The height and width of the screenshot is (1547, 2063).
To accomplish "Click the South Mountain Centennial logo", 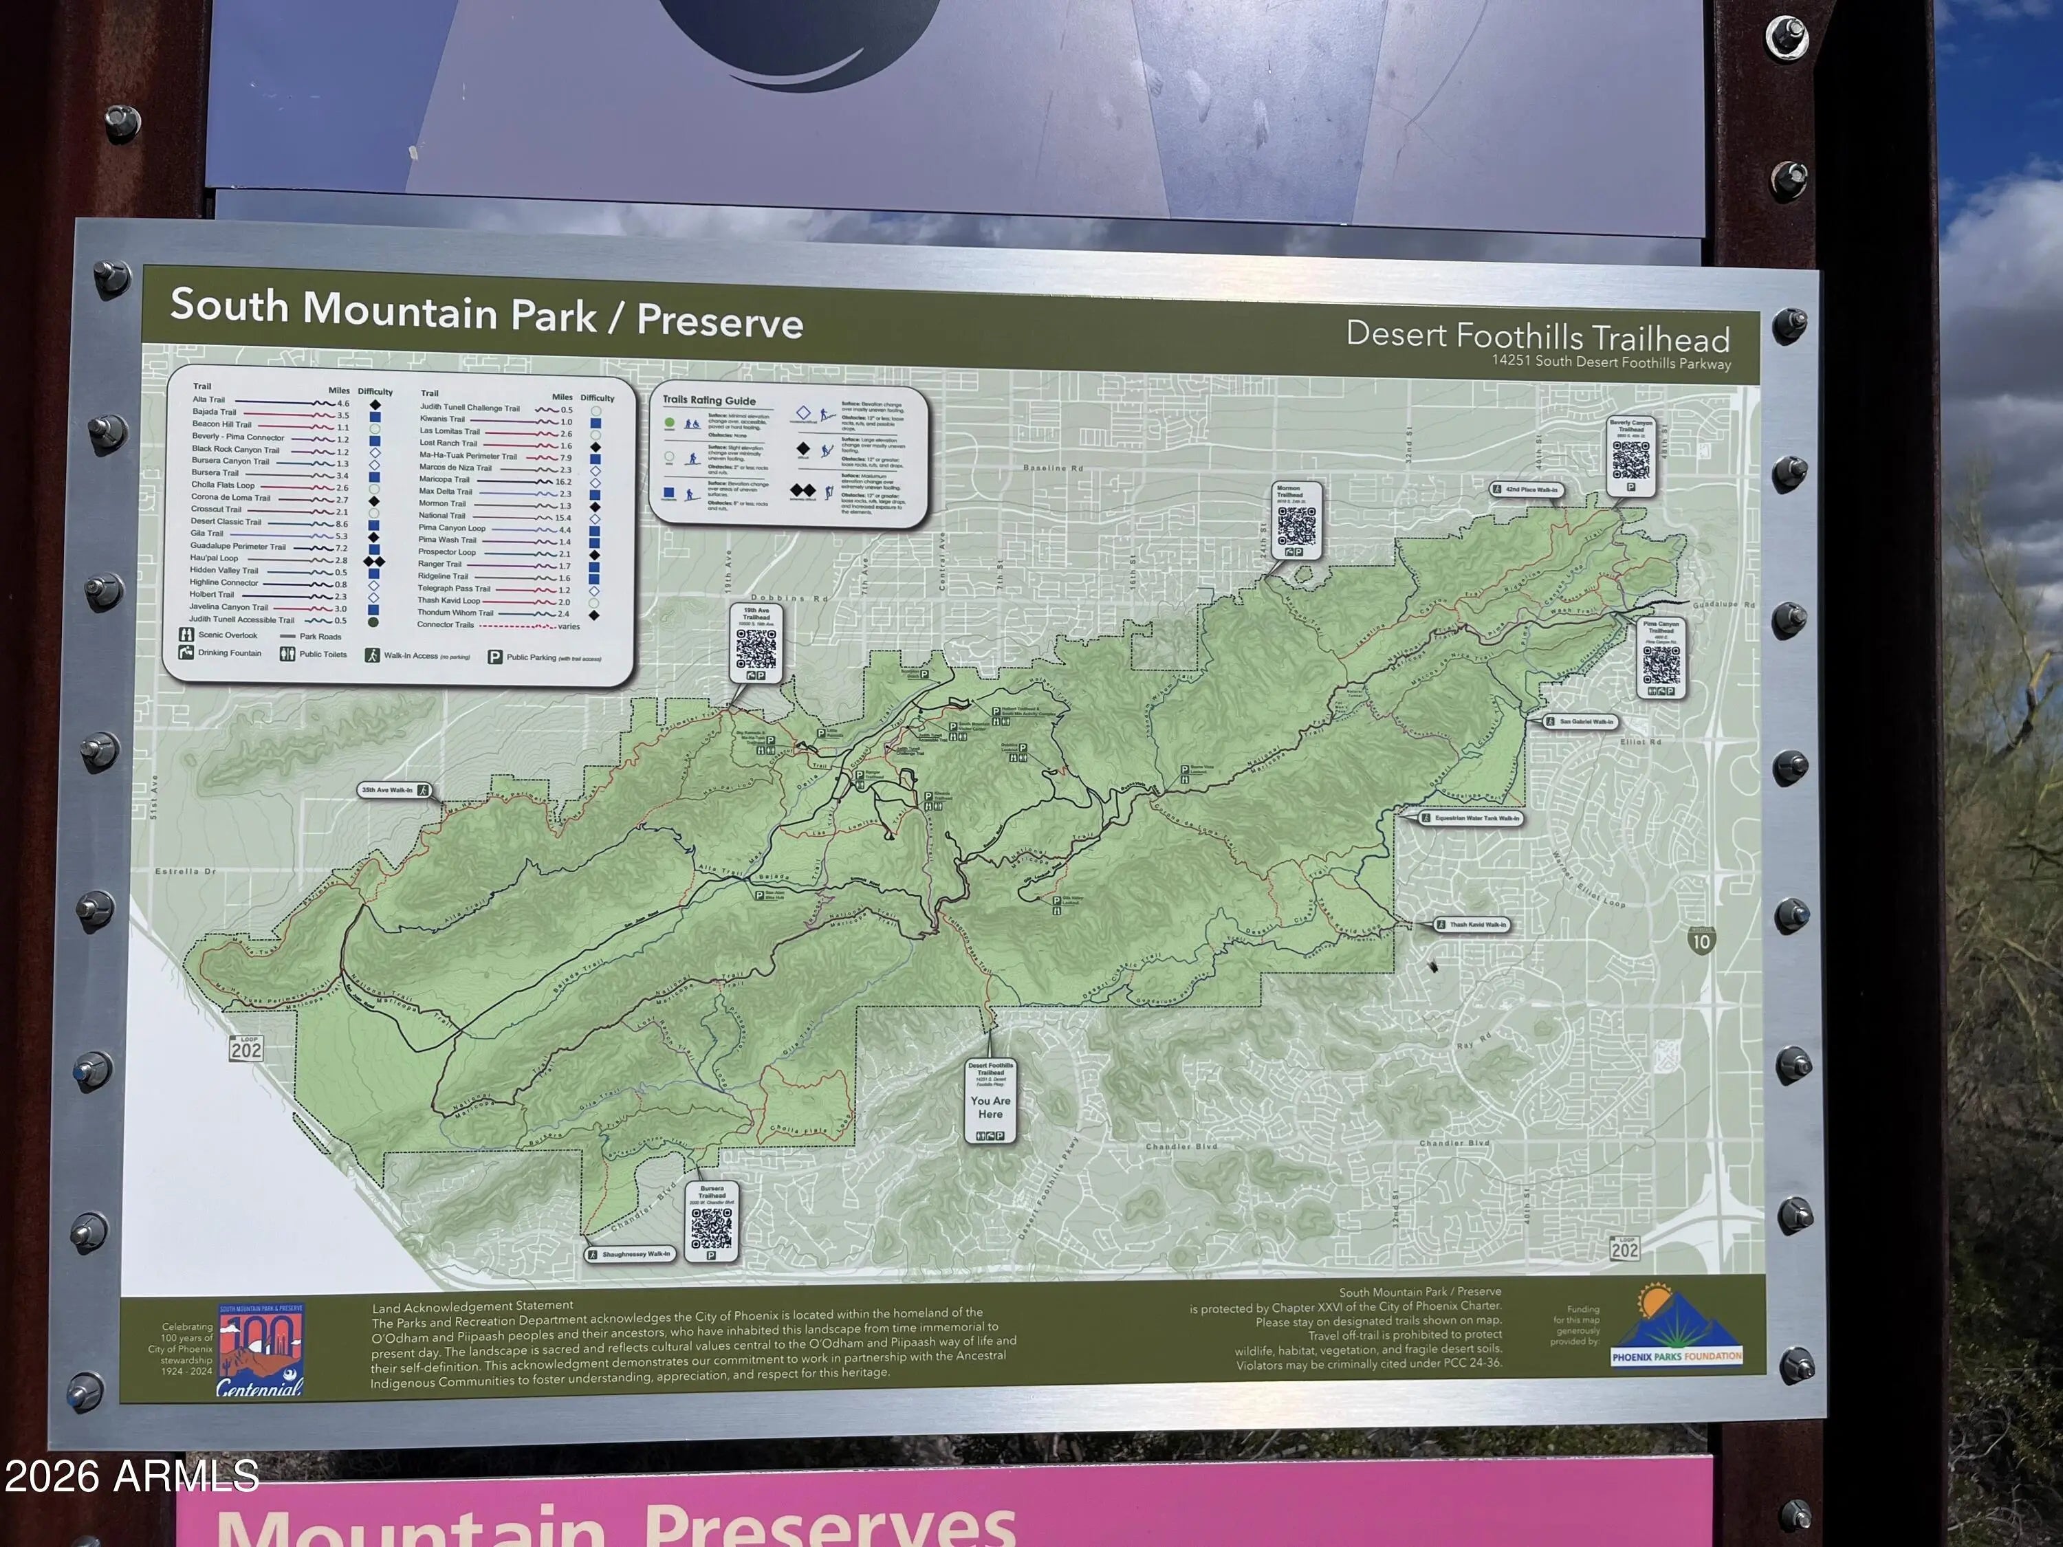I will [260, 1349].
